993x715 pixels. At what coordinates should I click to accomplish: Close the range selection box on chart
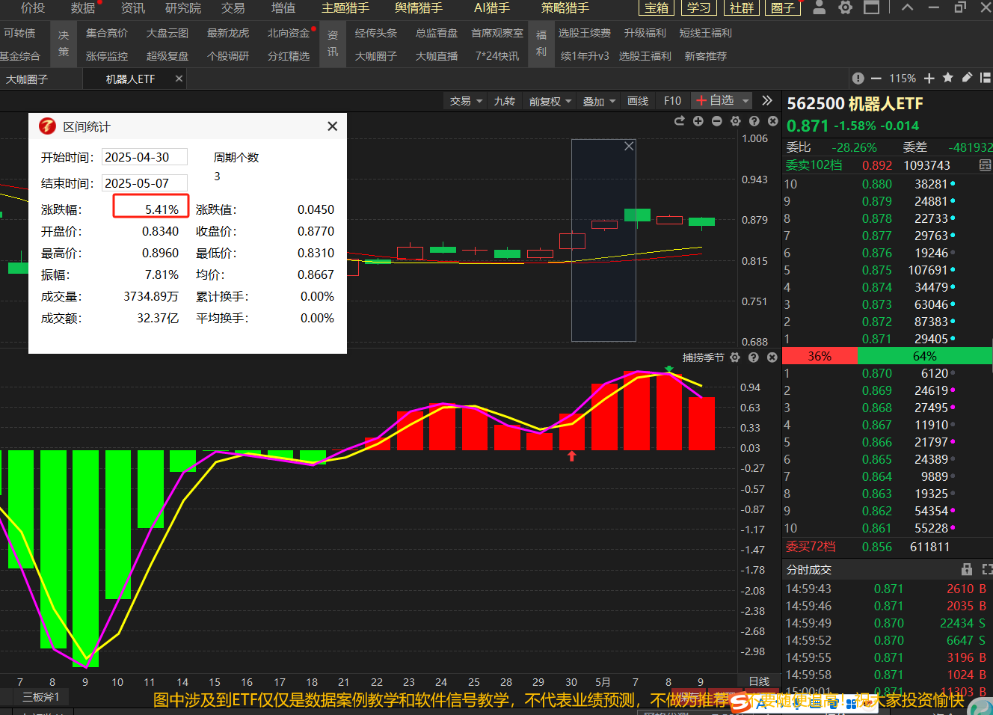click(x=630, y=146)
